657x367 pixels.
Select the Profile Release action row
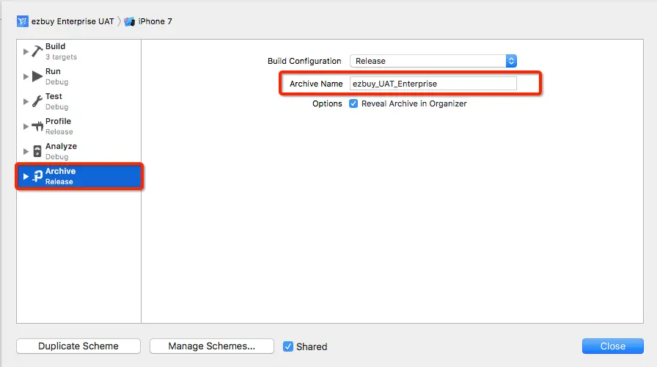(x=78, y=126)
